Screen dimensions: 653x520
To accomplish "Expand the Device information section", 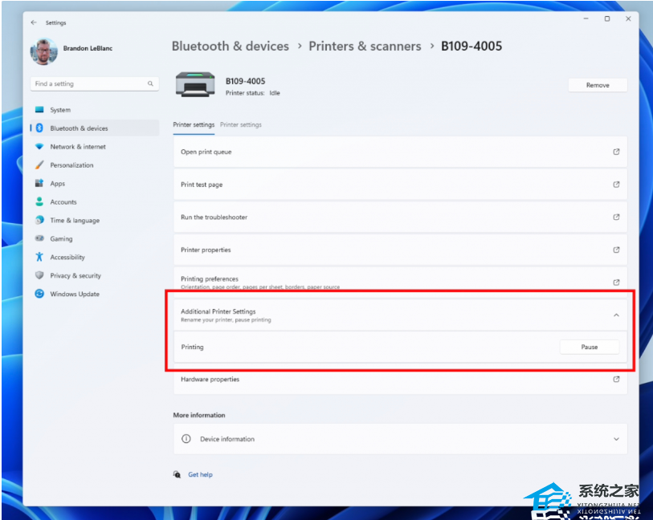I will click(x=616, y=439).
